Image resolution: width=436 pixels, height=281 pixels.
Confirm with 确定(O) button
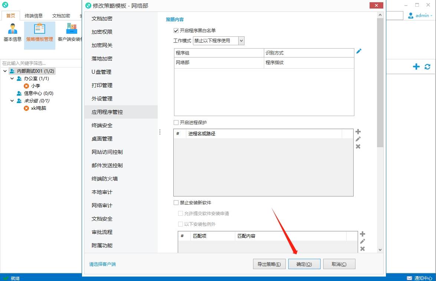tap(304, 264)
